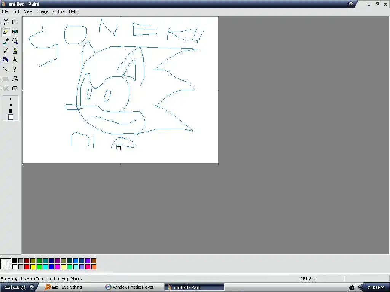Open the Edit menu
Viewport: 390px width, 292px height.
16,11
